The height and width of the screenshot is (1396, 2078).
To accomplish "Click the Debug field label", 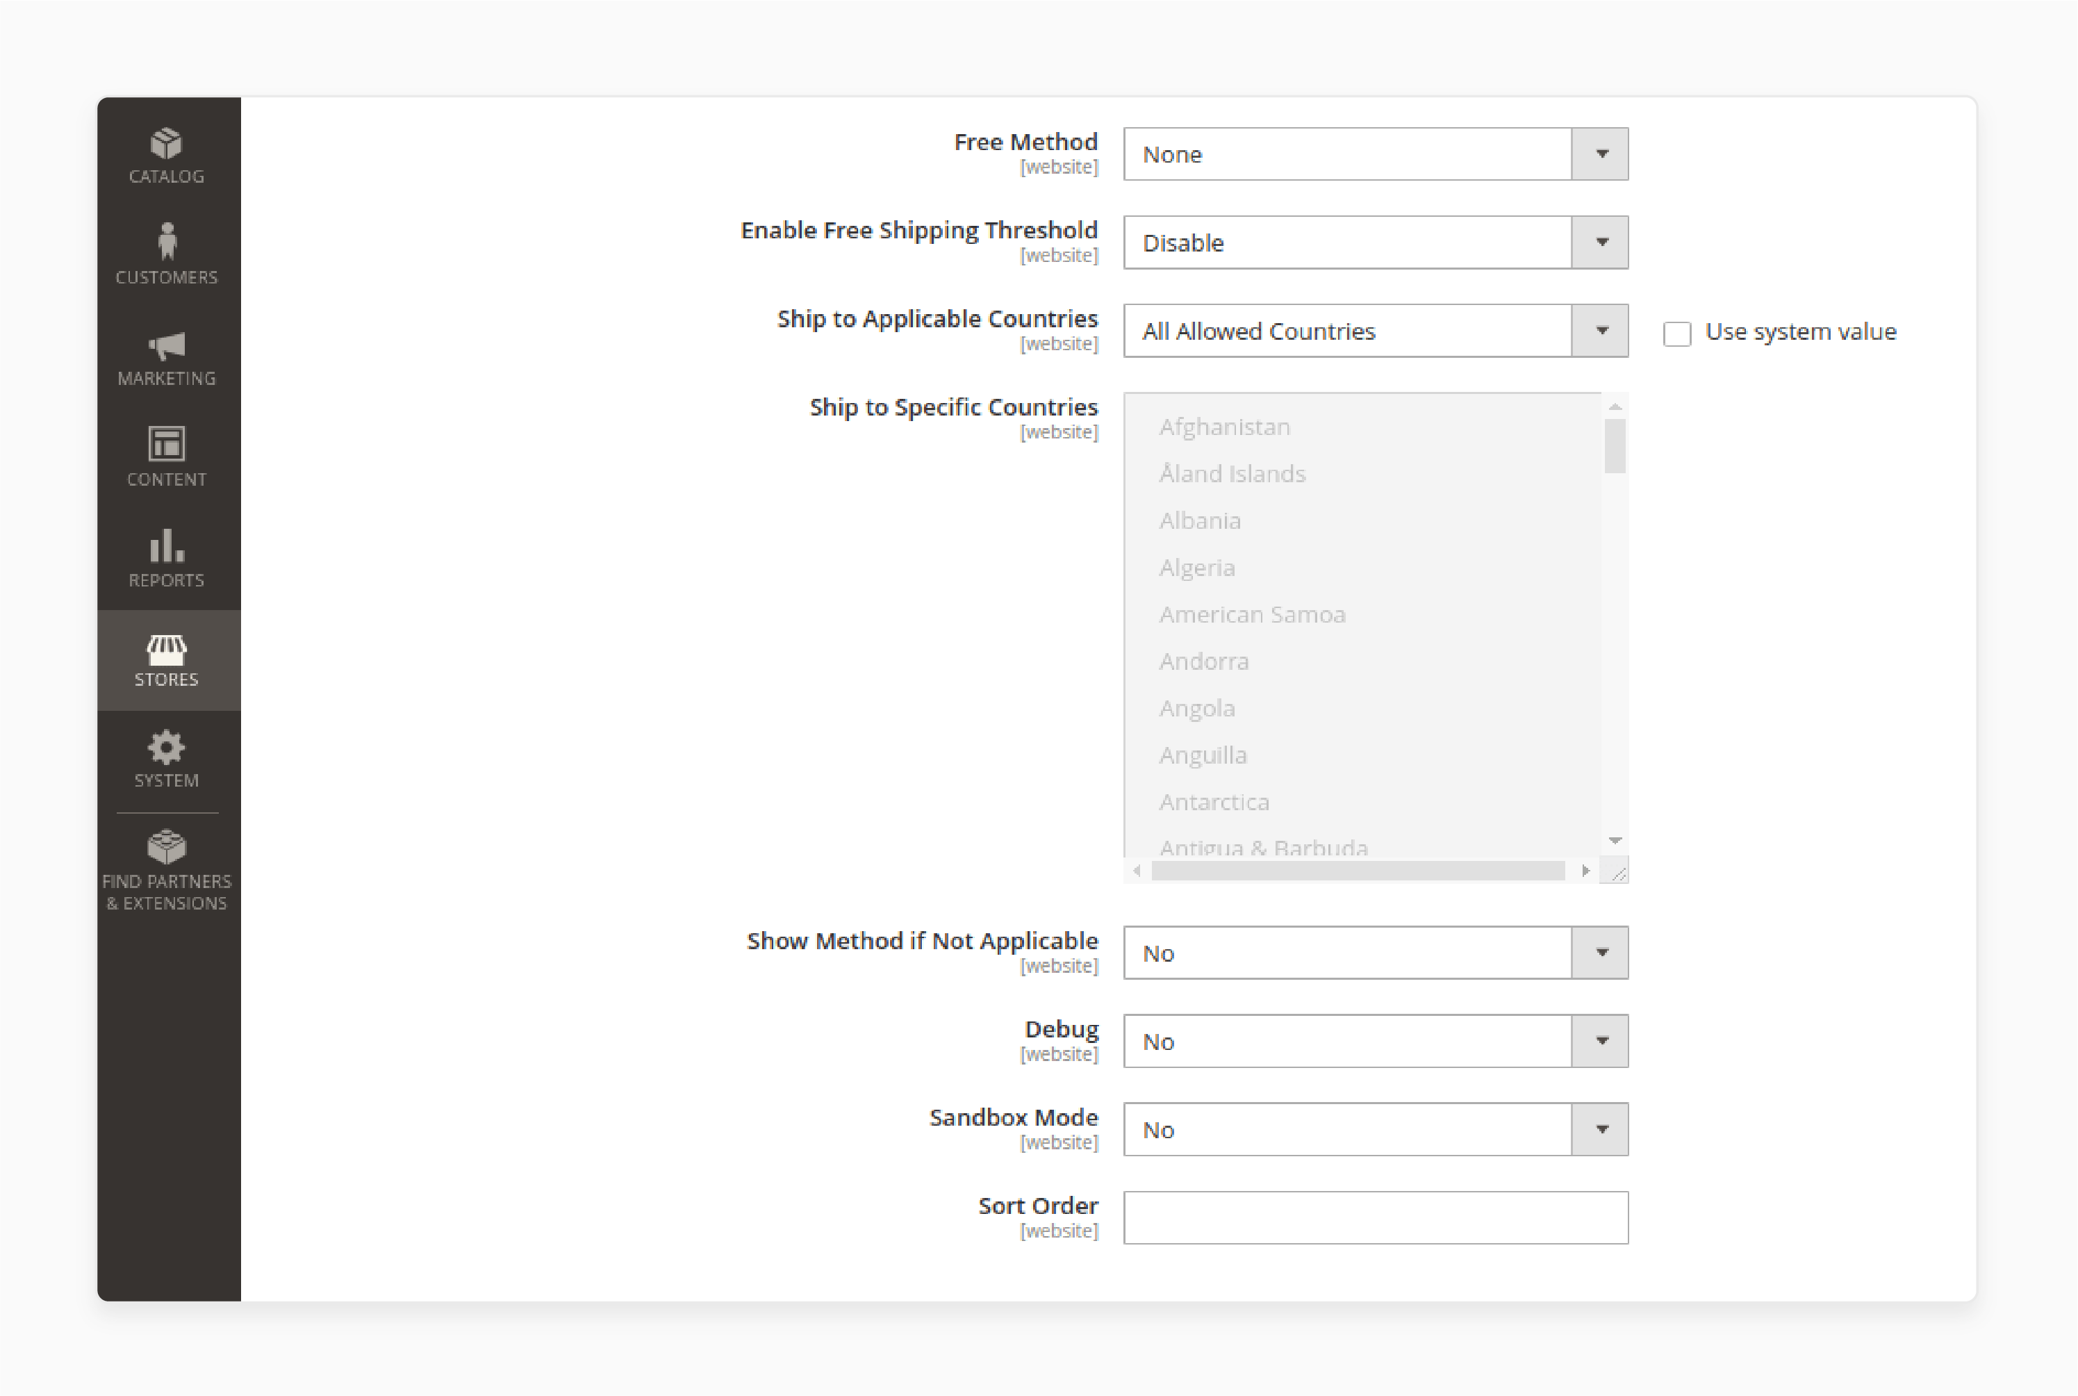I will tap(1061, 1029).
